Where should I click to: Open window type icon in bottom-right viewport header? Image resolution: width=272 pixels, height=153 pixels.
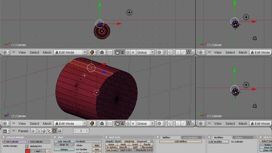pos(202,123)
